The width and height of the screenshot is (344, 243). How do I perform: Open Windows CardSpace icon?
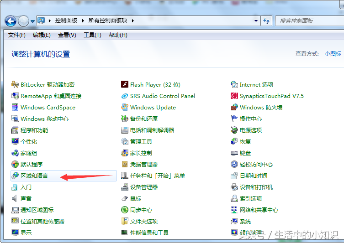coord(15,107)
